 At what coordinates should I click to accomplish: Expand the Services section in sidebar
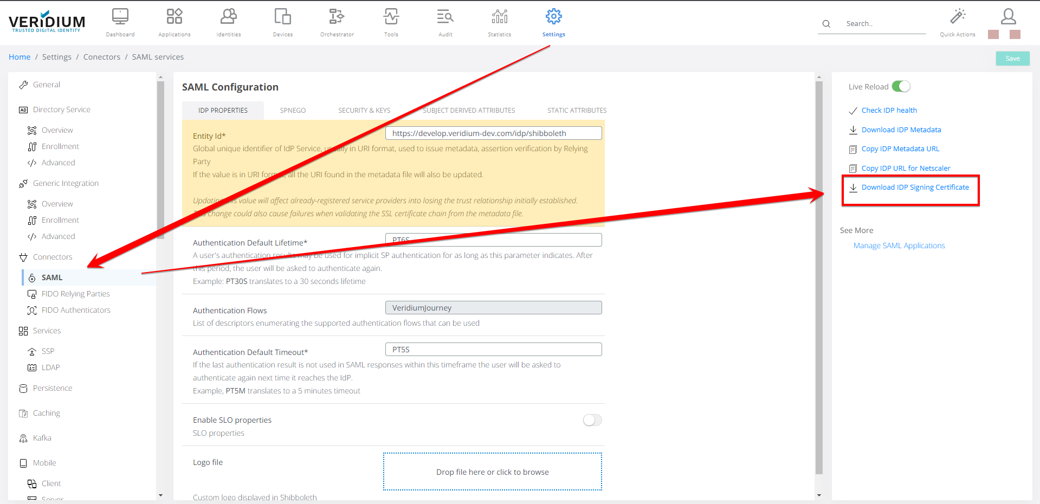tap(47, 331)
